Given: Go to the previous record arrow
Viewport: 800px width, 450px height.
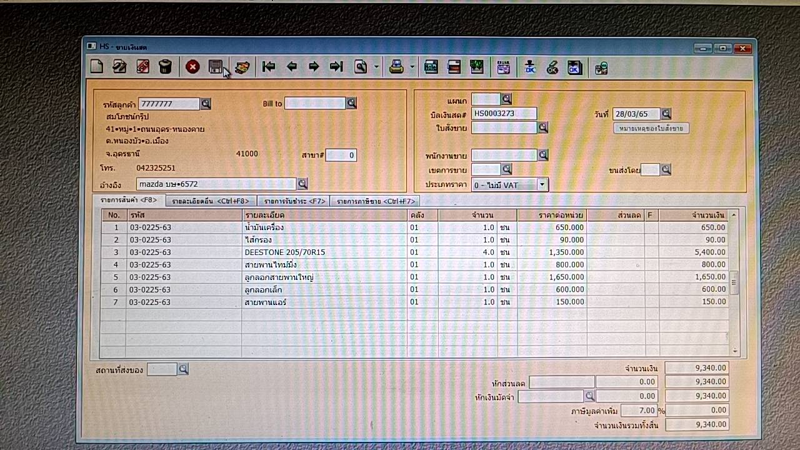Looking at the screenshot, I should point(291,67).
